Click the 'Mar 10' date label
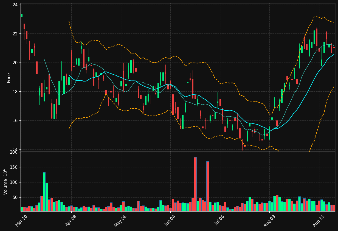The height and width of the screenshot is (231, 338). (x=21, y=221)
